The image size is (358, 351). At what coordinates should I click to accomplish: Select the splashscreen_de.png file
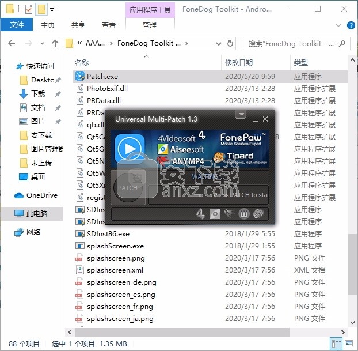121,282
